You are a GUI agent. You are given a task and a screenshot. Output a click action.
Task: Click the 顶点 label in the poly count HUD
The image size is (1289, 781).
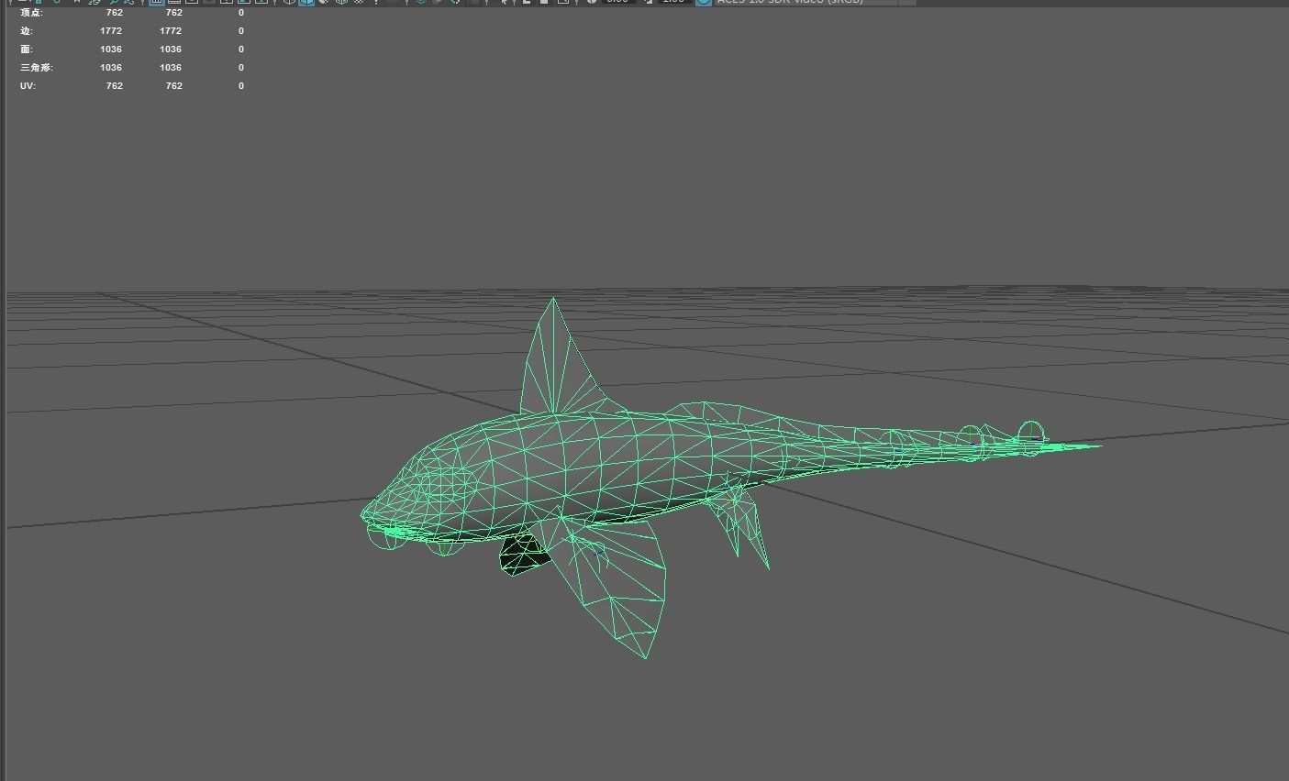pyautogui.click(x=31, y=13)
